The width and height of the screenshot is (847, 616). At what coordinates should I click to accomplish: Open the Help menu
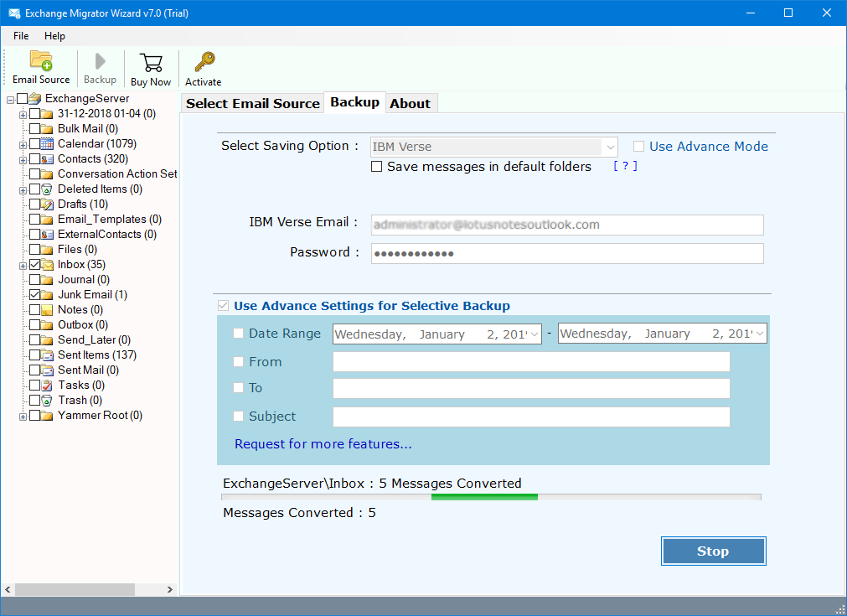(x=54, y=36)
